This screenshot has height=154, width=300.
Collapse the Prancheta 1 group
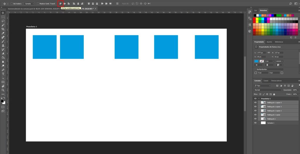coord(259,98)
